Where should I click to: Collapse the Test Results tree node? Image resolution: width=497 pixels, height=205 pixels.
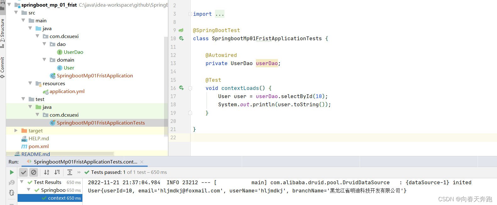click(x=22, y=182)
